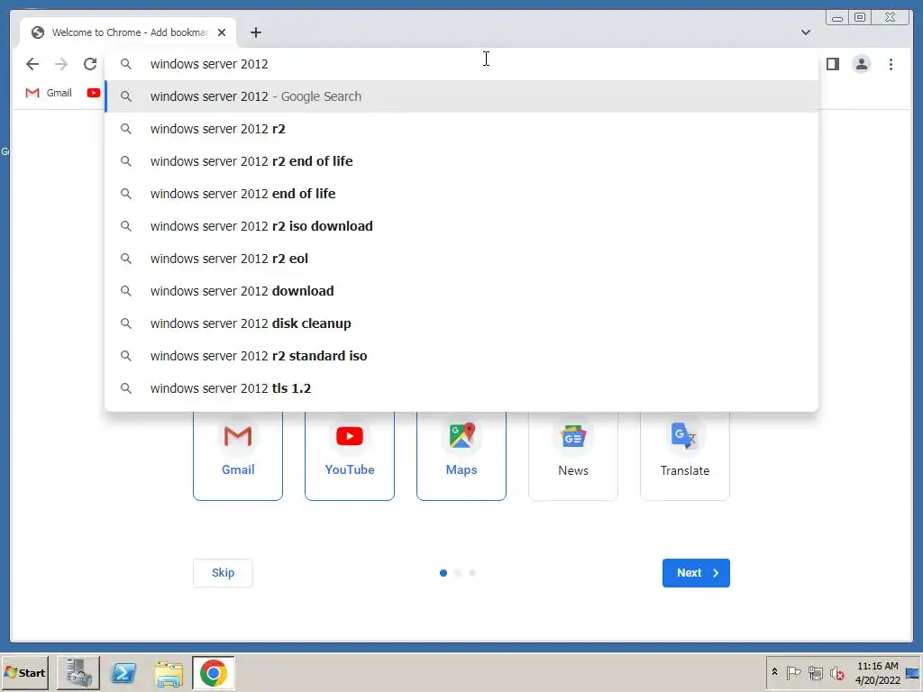Select 'windows server 2012 - Google Search' suggestion
Viewport: 923px width, 692px height.
[461, 96]
